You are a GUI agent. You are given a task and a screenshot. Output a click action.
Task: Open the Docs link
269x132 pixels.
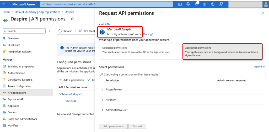tap(146, 34)
